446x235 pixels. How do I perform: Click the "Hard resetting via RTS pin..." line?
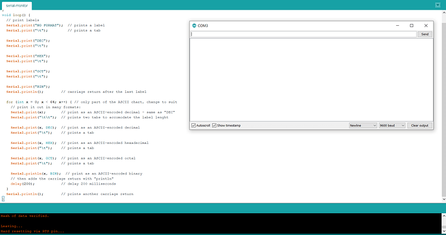pos(32,231)
